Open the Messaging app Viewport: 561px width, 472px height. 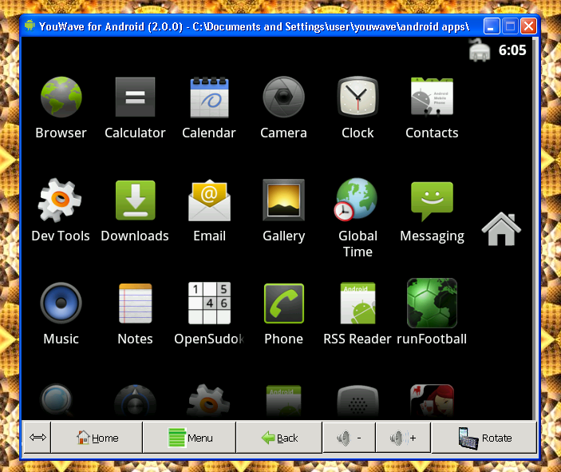point(432,201)
